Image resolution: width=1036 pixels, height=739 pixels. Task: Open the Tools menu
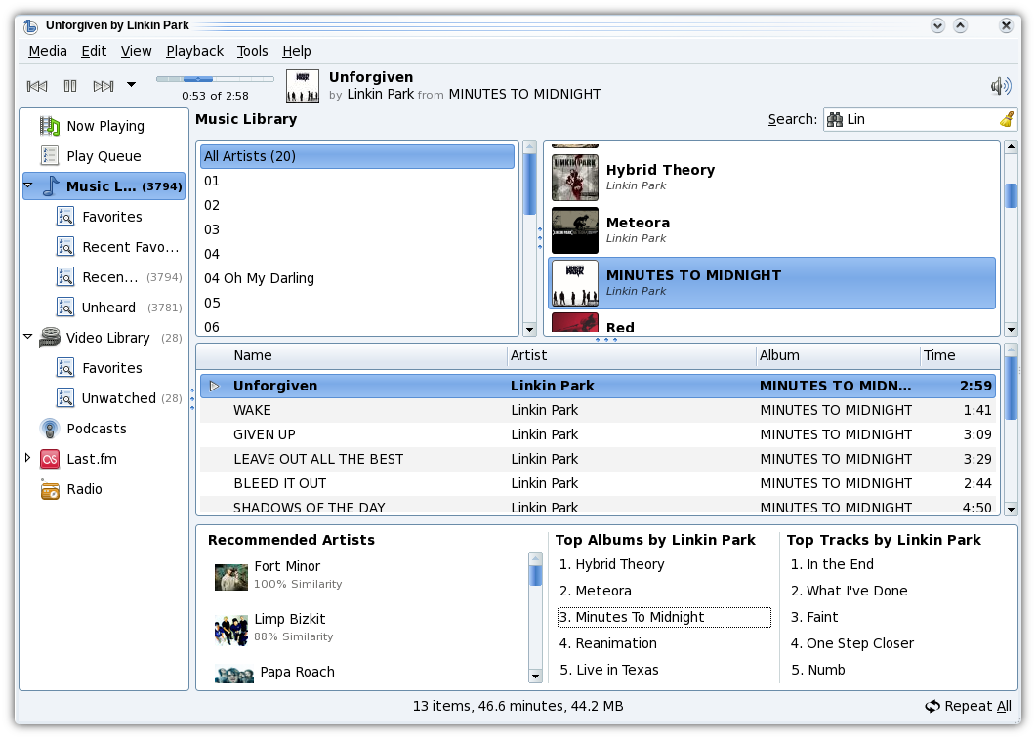[x=252, y=51]
